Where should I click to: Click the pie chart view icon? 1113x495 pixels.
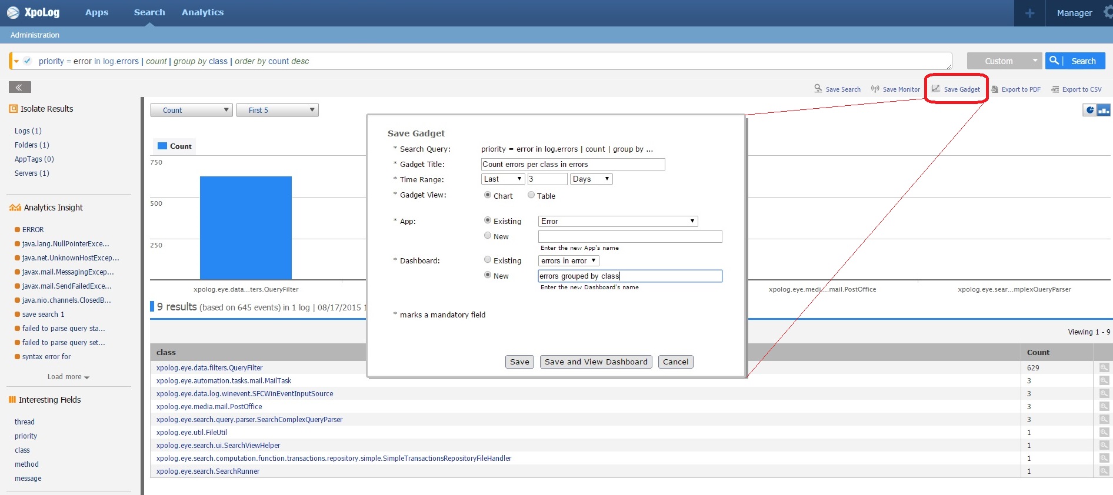[1090, 110]
